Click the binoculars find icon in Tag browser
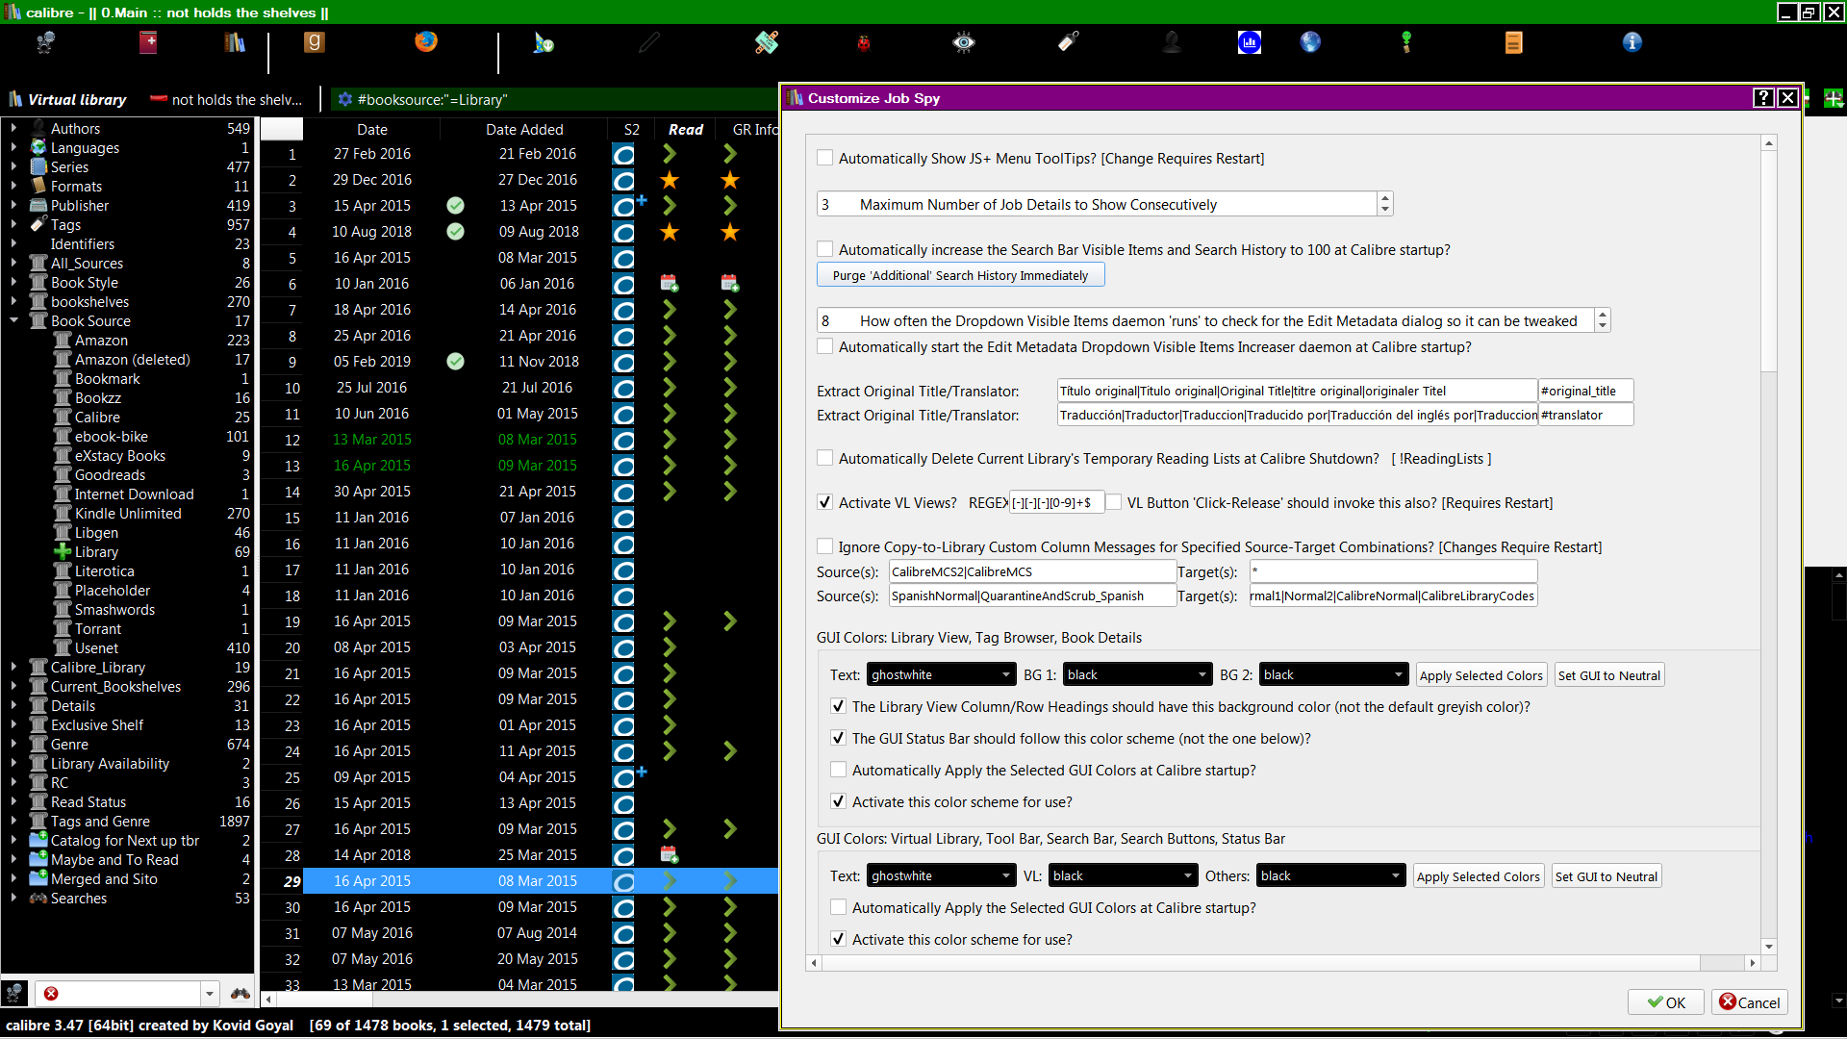This screenshot has width=1847, height=1039. 240,993
